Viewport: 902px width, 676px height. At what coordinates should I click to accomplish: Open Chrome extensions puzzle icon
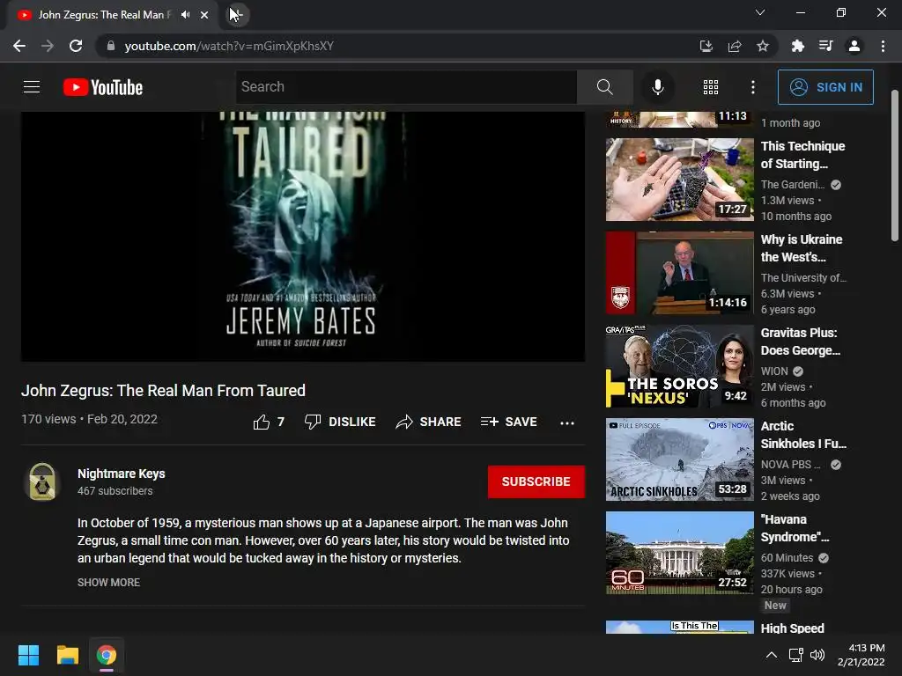pyautogui.click(x=798, y=46)
